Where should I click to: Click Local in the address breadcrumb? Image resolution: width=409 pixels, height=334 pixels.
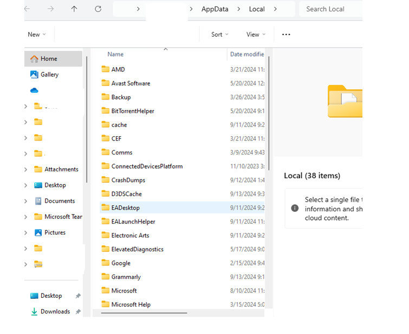[x=257, y=9]
